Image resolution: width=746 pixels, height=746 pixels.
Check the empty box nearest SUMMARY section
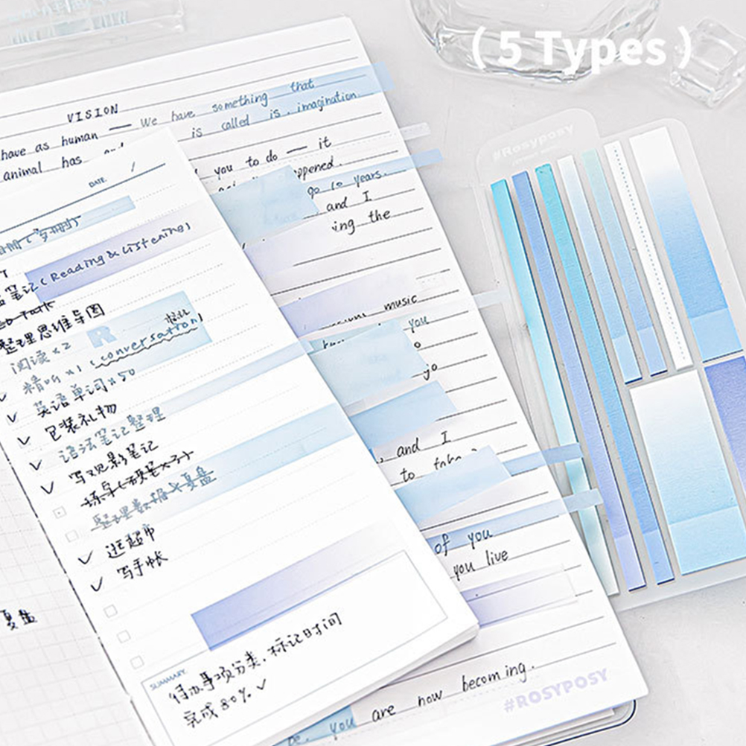click(x=137, y=662)
